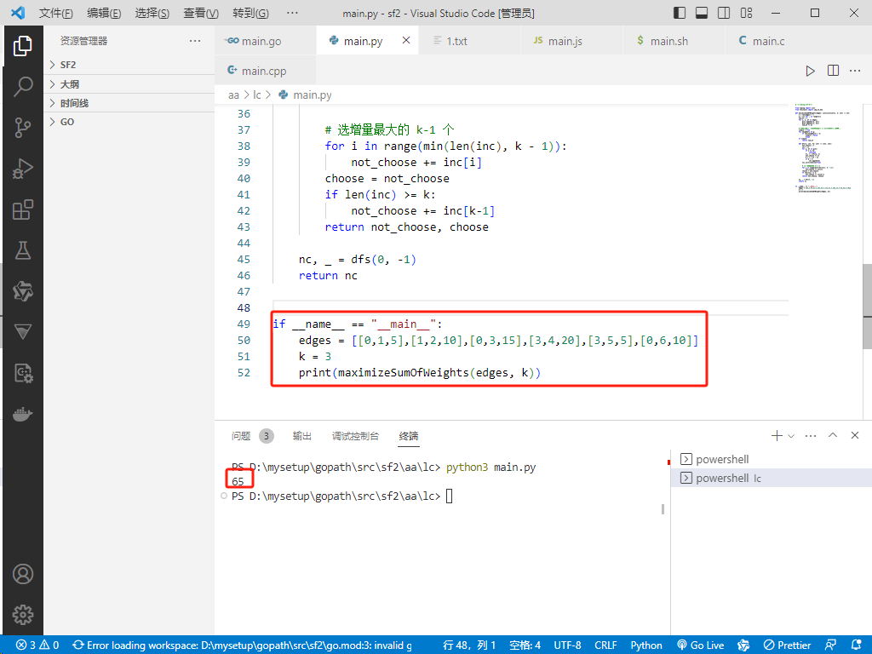Maximize the panel size chevron

point(833,435)
